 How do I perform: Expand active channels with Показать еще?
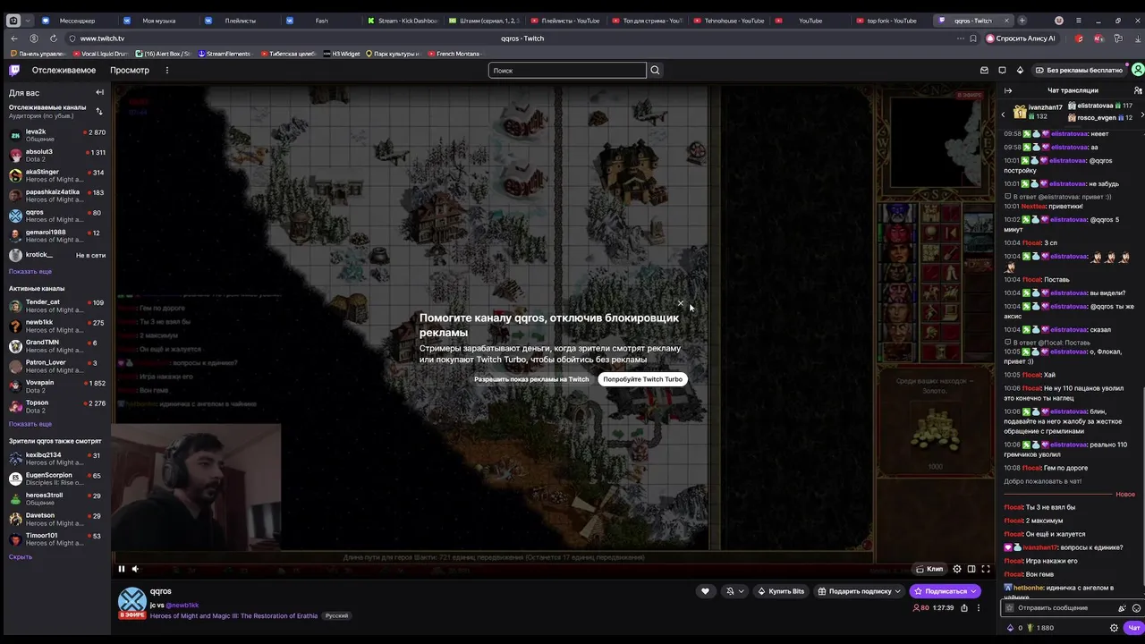(x=30, y=424)
